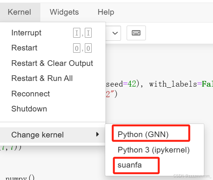213x180 pixels.
Task: Switch kernel to suanfa
Action: [130, 165]
